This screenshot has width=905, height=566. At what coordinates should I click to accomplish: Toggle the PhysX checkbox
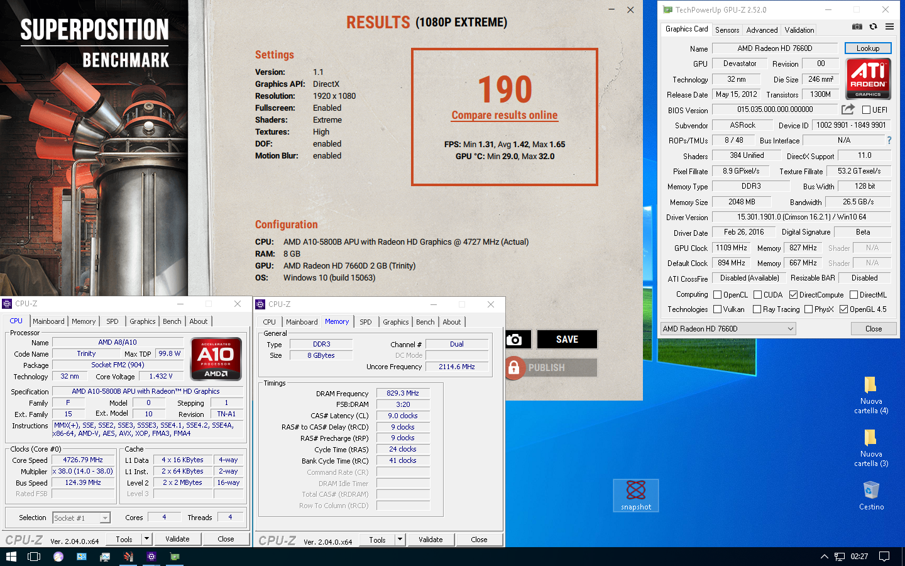808,309
